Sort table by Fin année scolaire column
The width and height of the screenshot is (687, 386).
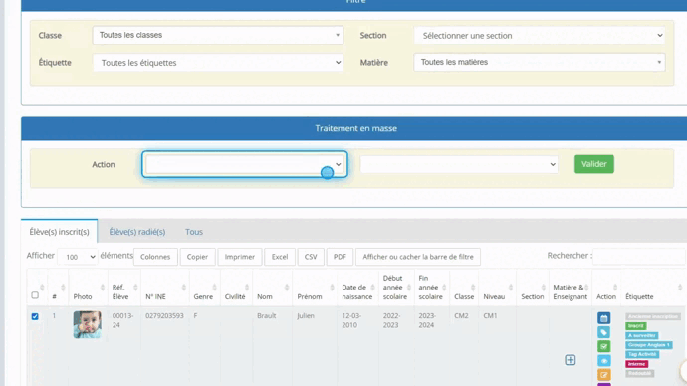[431, 288]
